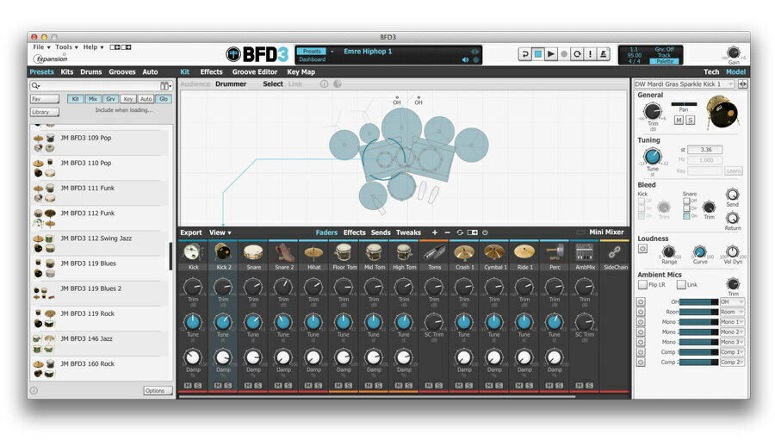Screen dimensions: 775x440
Task: Open the Mono 2 output dropdown
Action: click(x=731, y=332)
